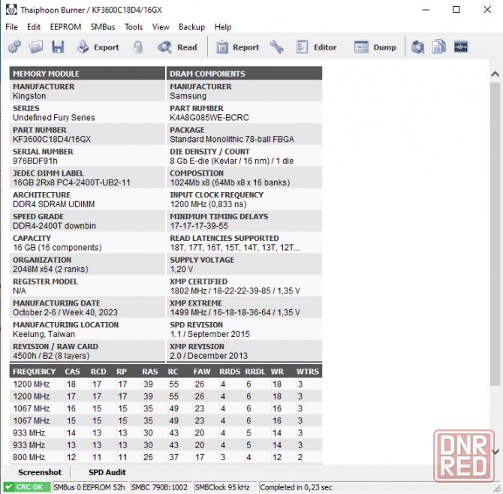Open the Backup menu
The height and width of the screenshot is (494, 503).
(x=191, y=27)
